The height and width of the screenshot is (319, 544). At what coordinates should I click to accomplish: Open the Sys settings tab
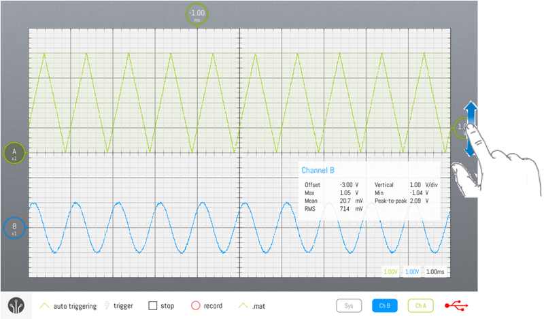pyautogui.click(x=349, y=306)
